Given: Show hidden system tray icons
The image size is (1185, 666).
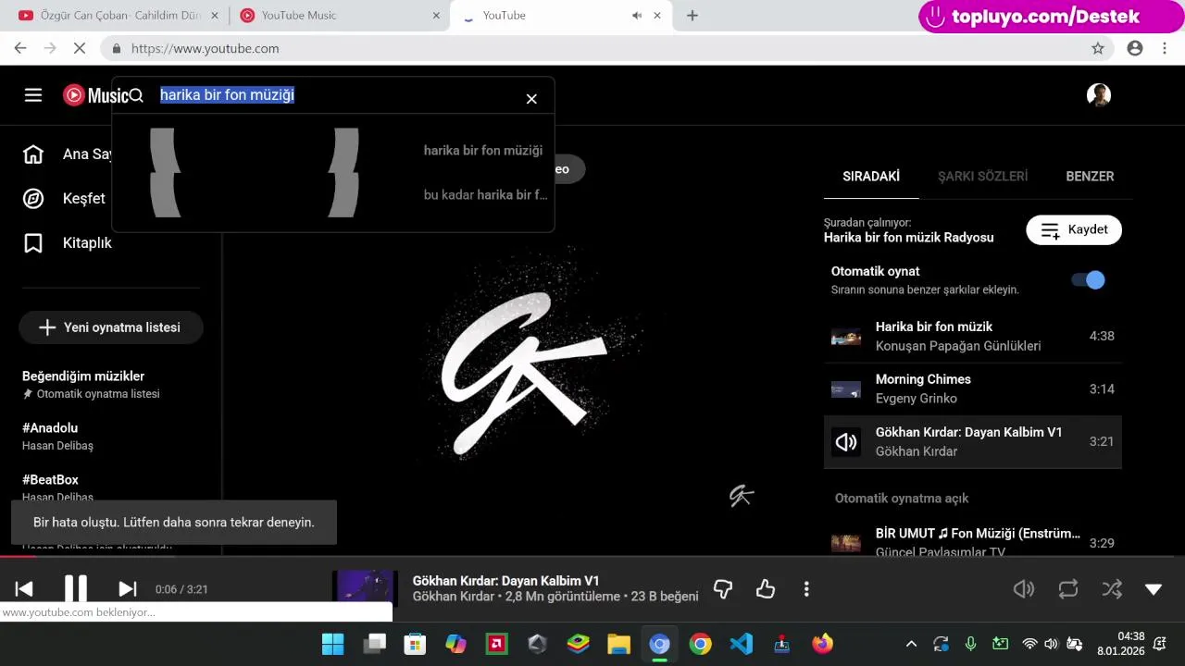Looking at the screenshot, I should click(911, 644).
